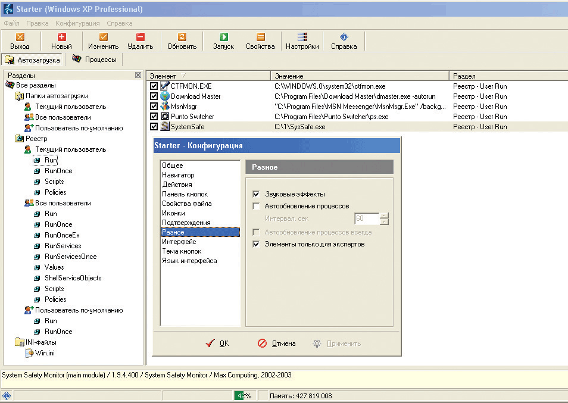568x403 pixels.
Task: Click the Удалить delete toolbar icon
Action: click(140, 36)
